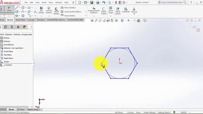
Task: Toggle Rapid Sketch mode
Action: click(118, 11)
